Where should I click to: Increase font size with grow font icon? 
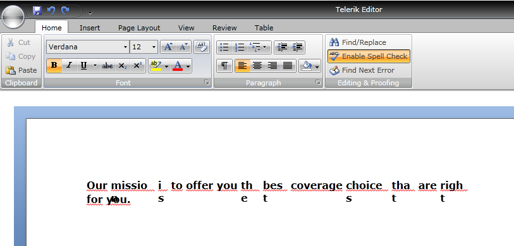(168, 47)
